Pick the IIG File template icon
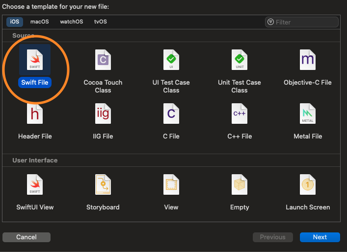Screen dimensions: 347x252 click(x=103, y=114)
